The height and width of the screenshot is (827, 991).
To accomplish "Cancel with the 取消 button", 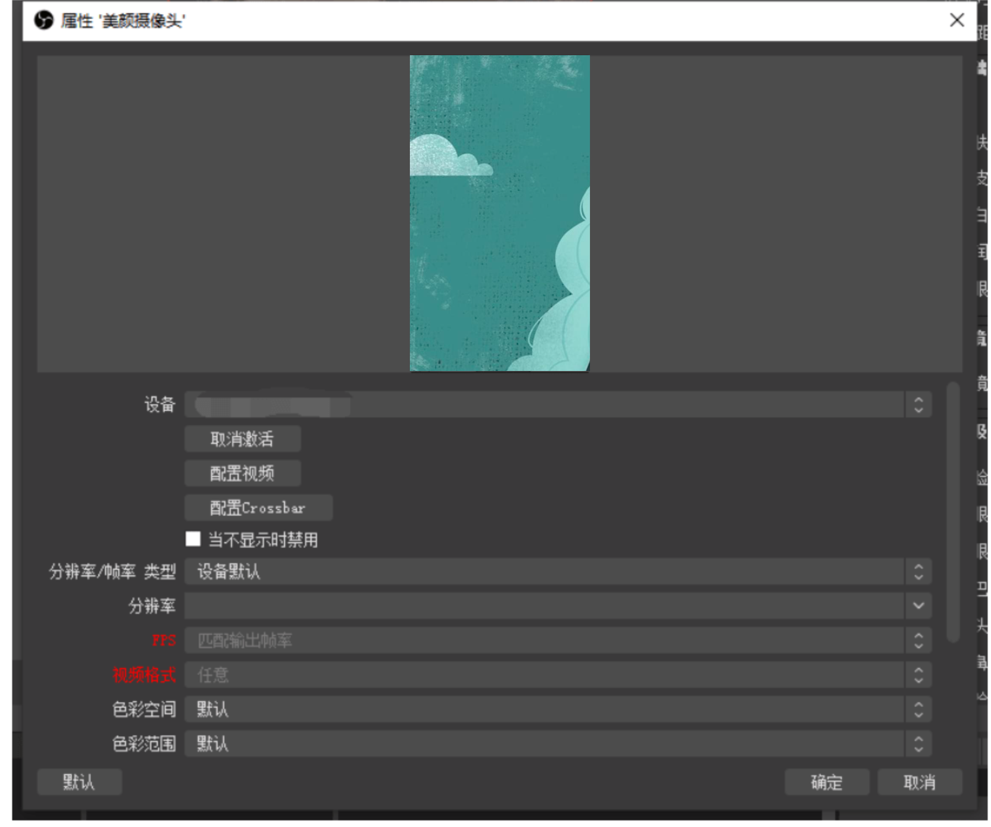I will coord(919,782).
